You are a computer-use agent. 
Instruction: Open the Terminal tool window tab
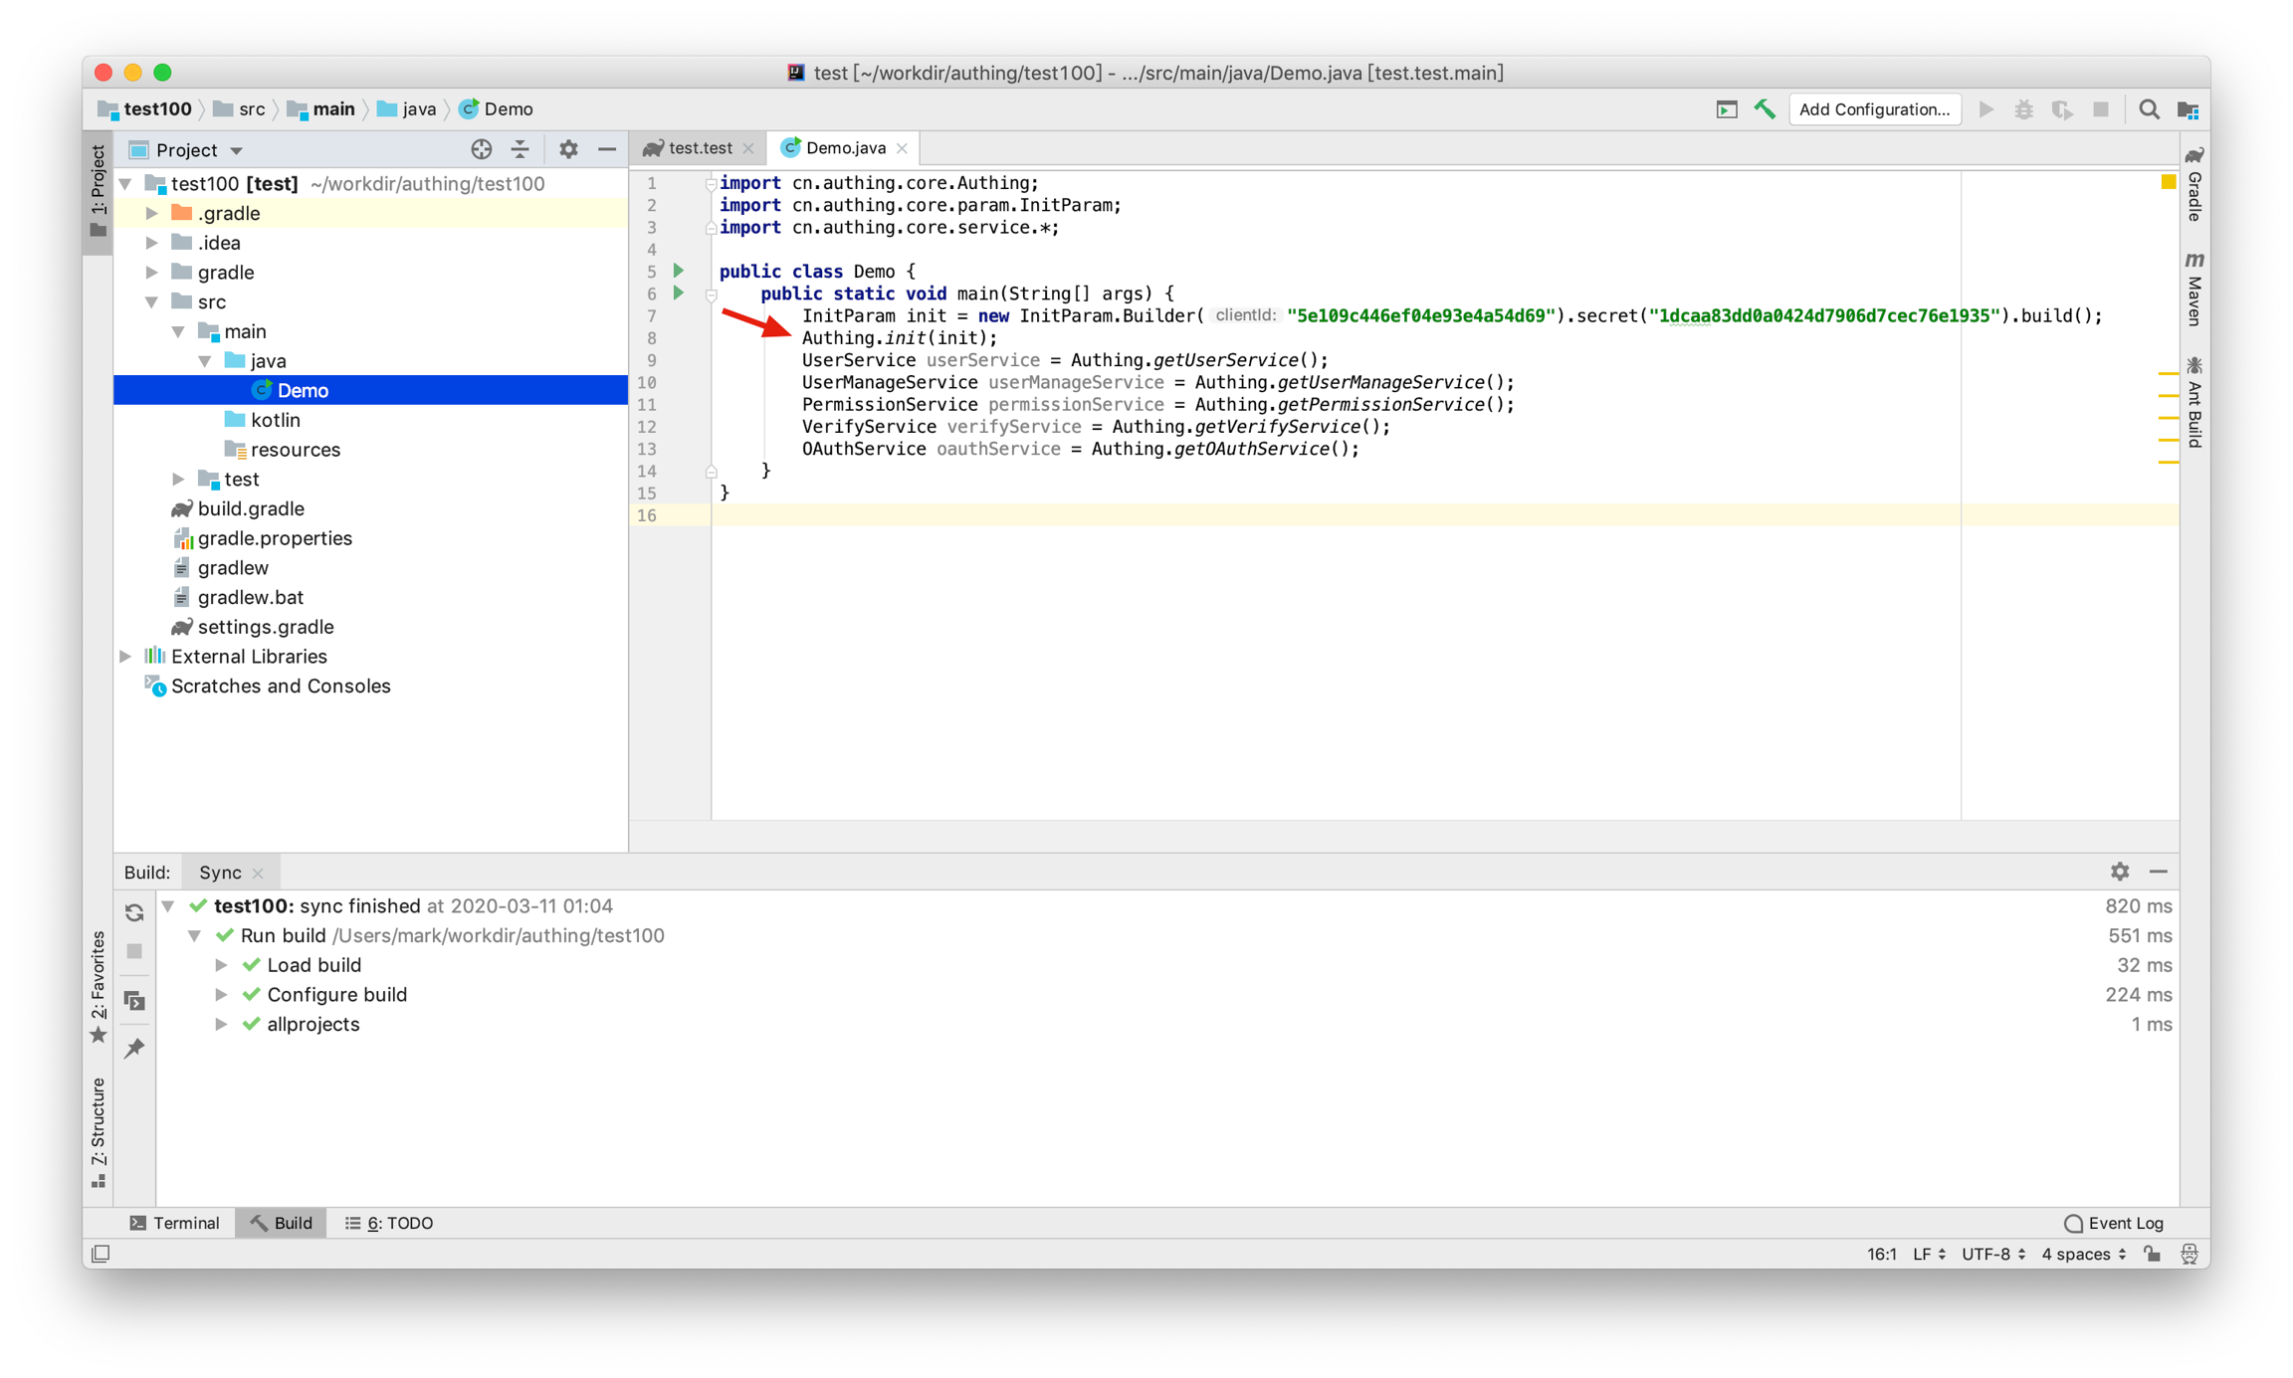(176, 1223)
